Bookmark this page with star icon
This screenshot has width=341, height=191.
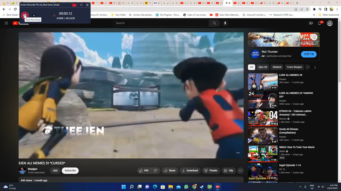307,9
